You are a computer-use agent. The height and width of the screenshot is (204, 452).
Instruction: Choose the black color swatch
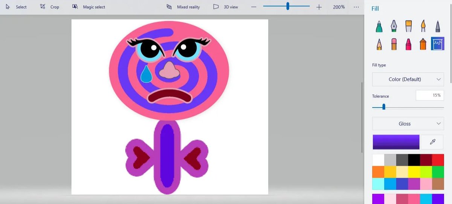pyautogui.click(x=414, y=160)
